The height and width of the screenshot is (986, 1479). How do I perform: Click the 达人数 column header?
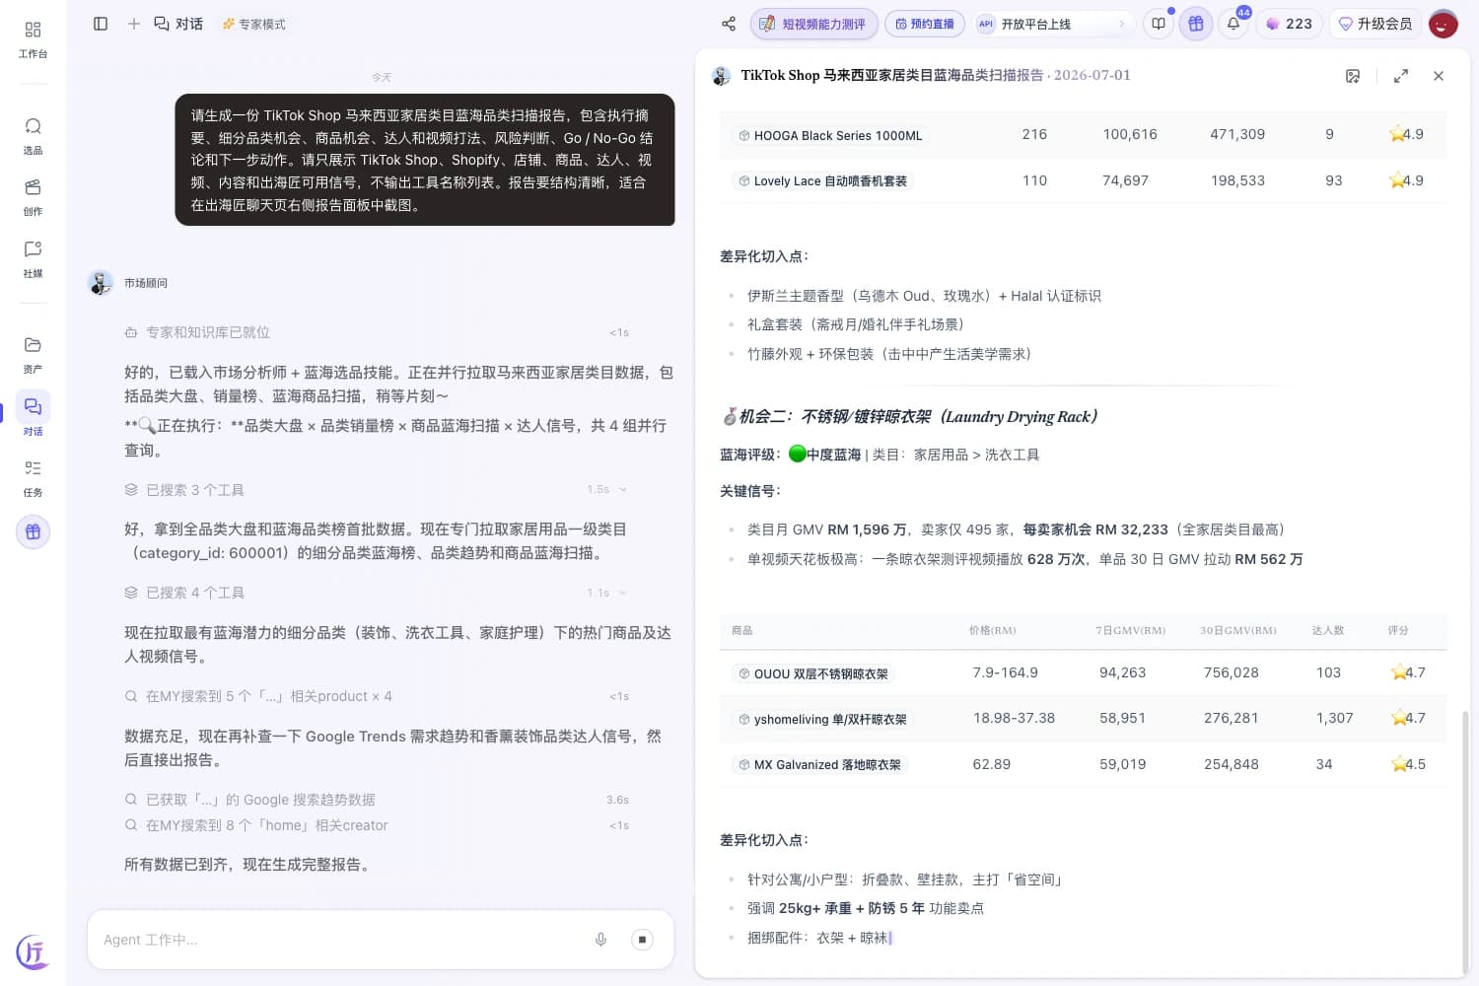coord(1327,630)
